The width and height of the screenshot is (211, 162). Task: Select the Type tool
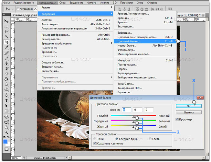tap(6, 100)
